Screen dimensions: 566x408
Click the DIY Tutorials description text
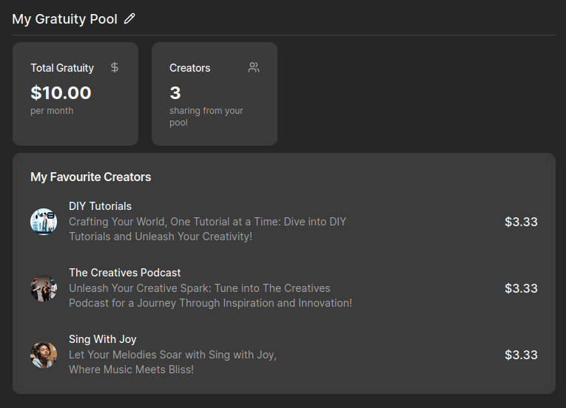pos(207,229)
